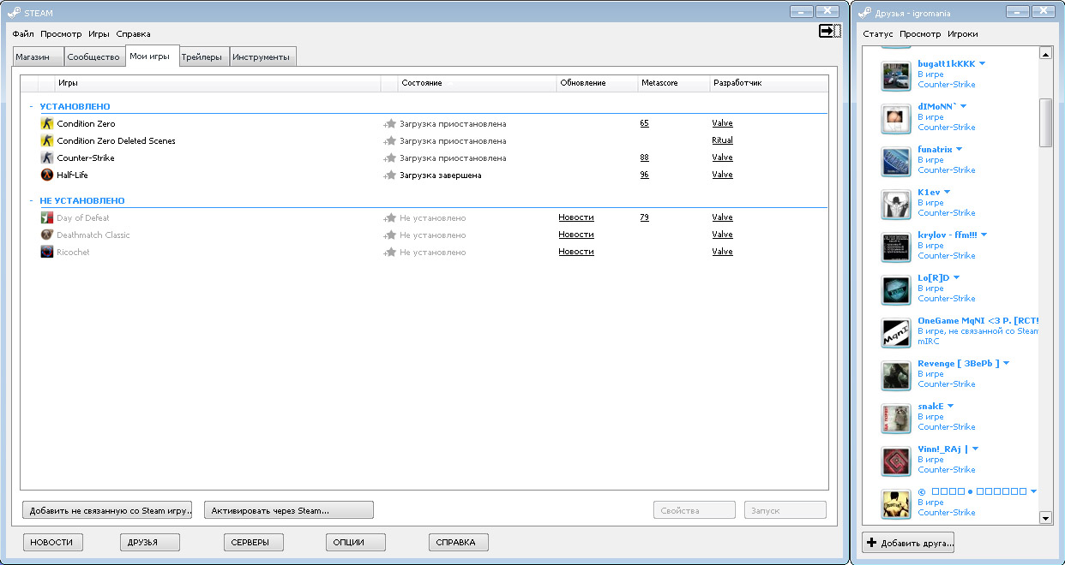Sort list by Состояние column header
Viewport: 1065px width, 565px height.
pos(477,83)
